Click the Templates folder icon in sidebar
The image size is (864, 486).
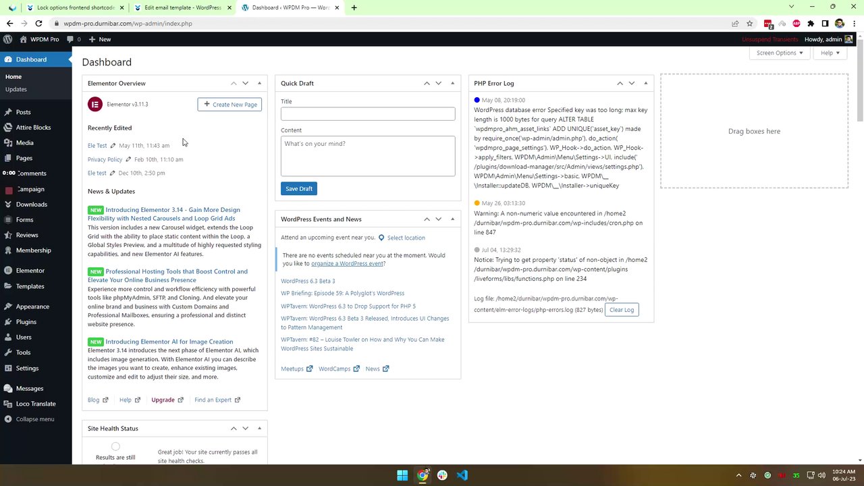click(8, 286)
